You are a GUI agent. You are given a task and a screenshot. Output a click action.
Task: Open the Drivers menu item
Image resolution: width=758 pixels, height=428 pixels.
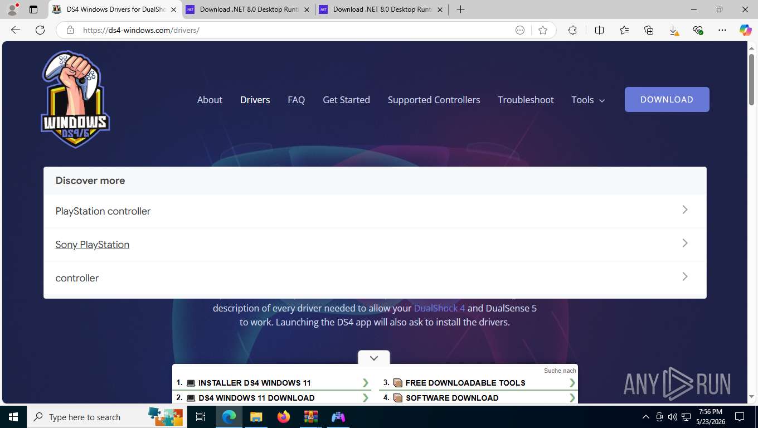pyautogui.click(x=255, y=100)
